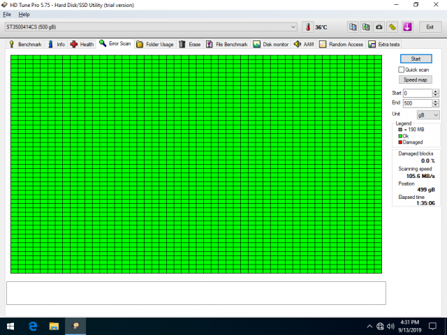
Task: Click the gray 190 MB legend swatch
Action: 400,130
